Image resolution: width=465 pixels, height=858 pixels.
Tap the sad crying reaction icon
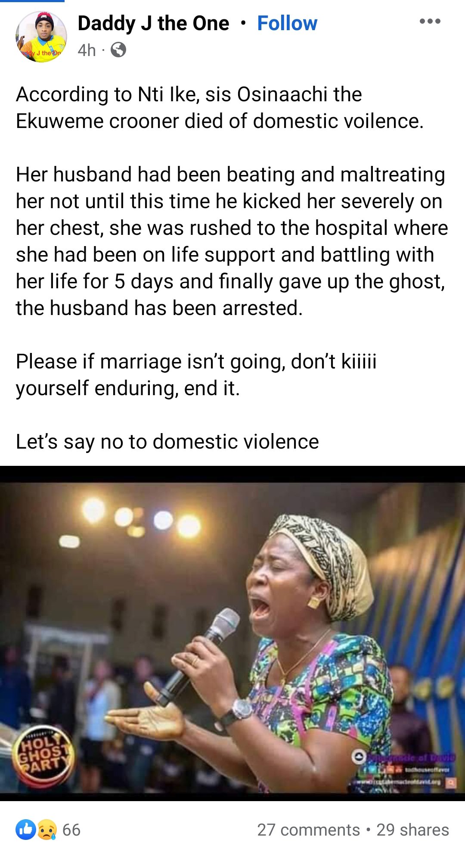tap(46, 830)
